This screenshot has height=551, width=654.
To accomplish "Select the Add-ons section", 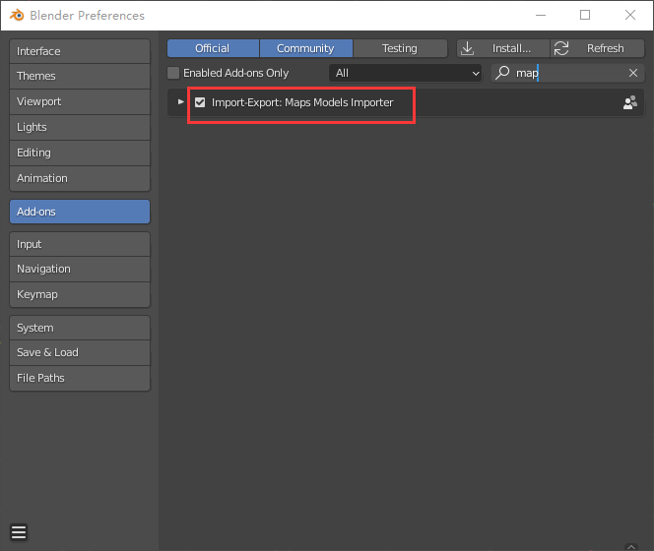I will (80, 212).
